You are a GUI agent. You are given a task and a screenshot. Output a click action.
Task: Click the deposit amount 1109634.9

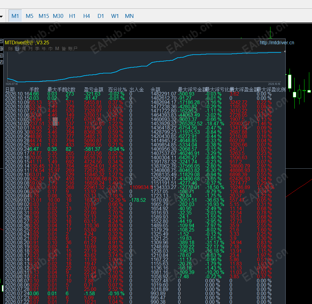(x=141, y=187)
